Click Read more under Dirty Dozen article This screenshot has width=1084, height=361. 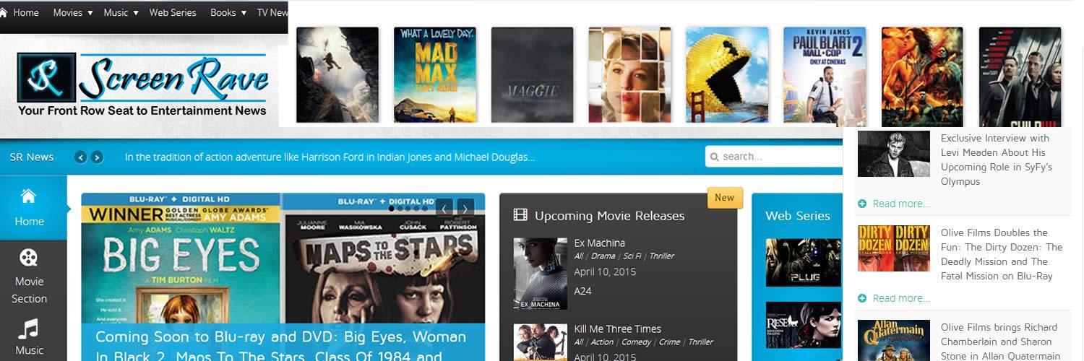(901, 298)
